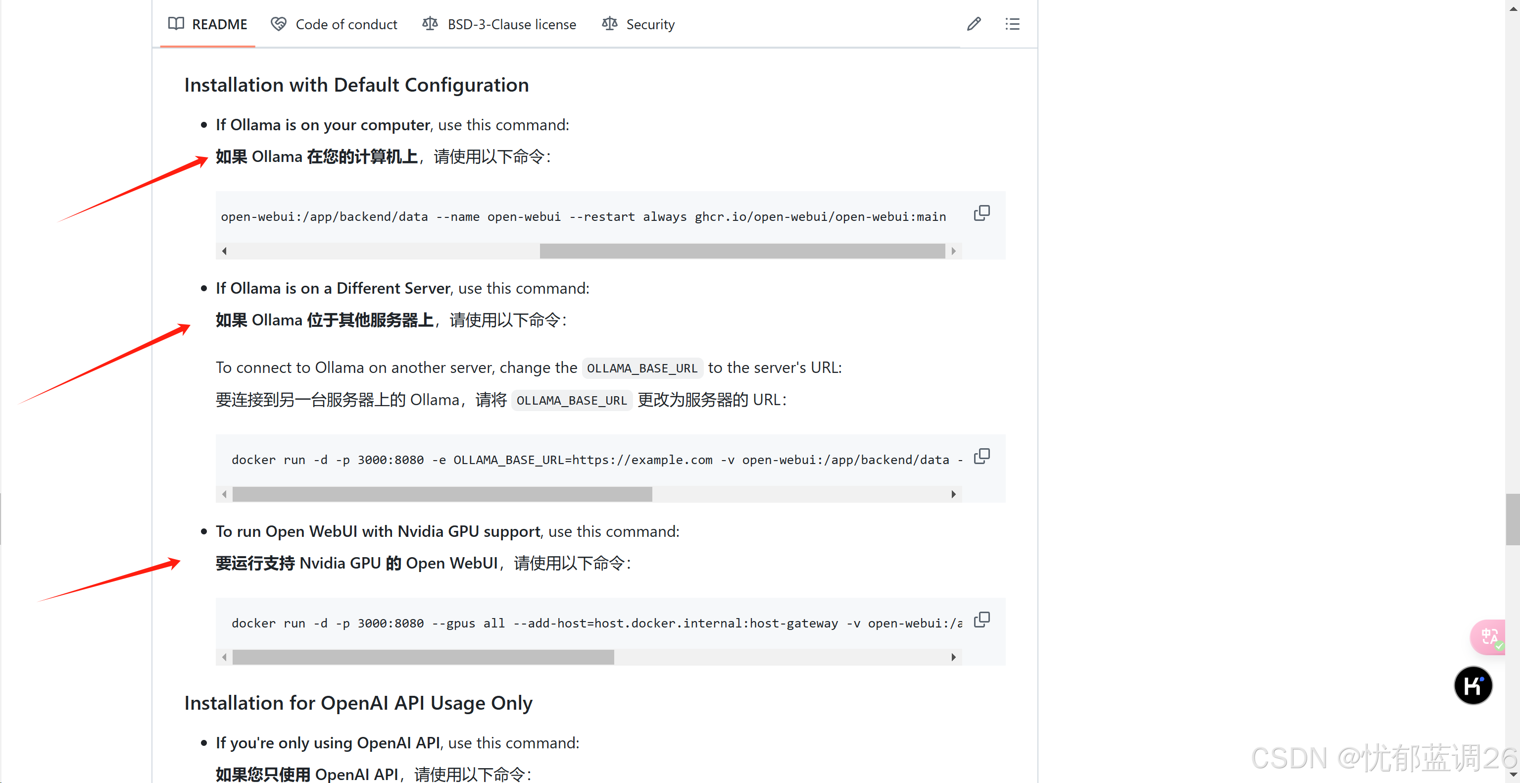Open the black K assistant floating icon

coord(1473,685)
